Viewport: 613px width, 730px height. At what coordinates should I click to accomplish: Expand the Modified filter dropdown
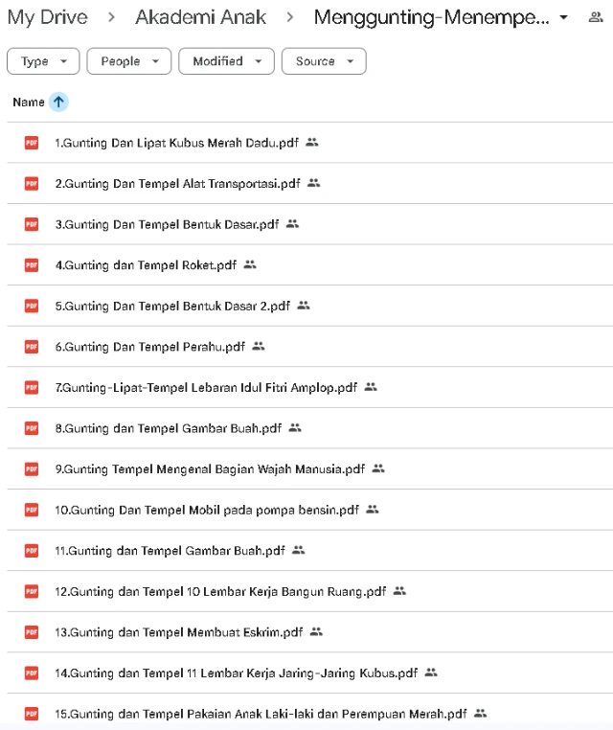(226, 61)
